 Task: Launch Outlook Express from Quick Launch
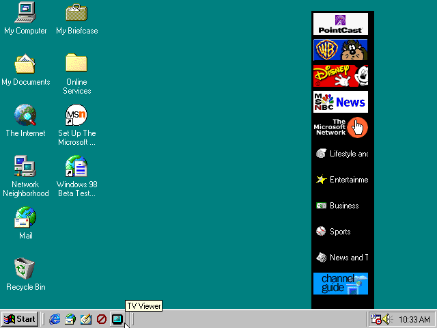pos(70,319)
